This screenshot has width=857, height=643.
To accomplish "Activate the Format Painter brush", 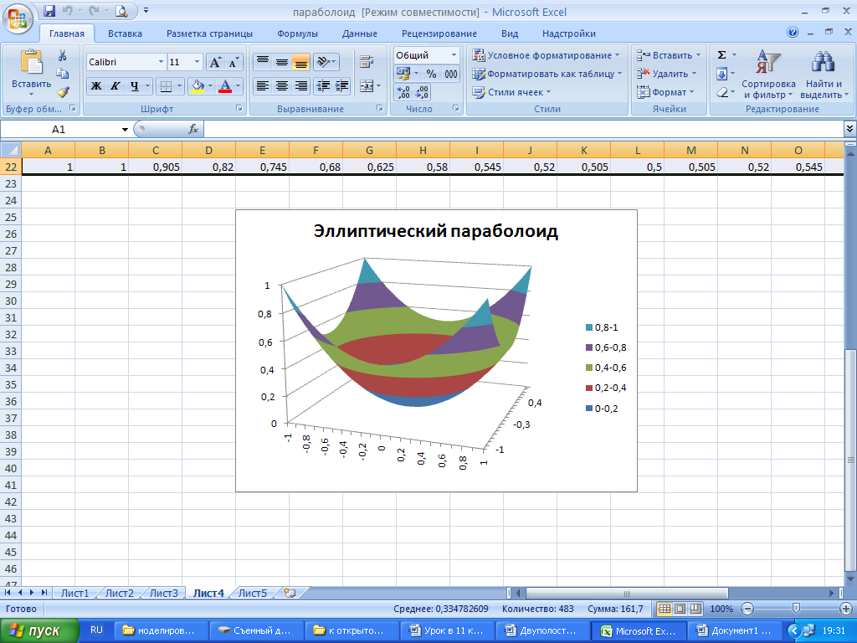I will [62, 92].
